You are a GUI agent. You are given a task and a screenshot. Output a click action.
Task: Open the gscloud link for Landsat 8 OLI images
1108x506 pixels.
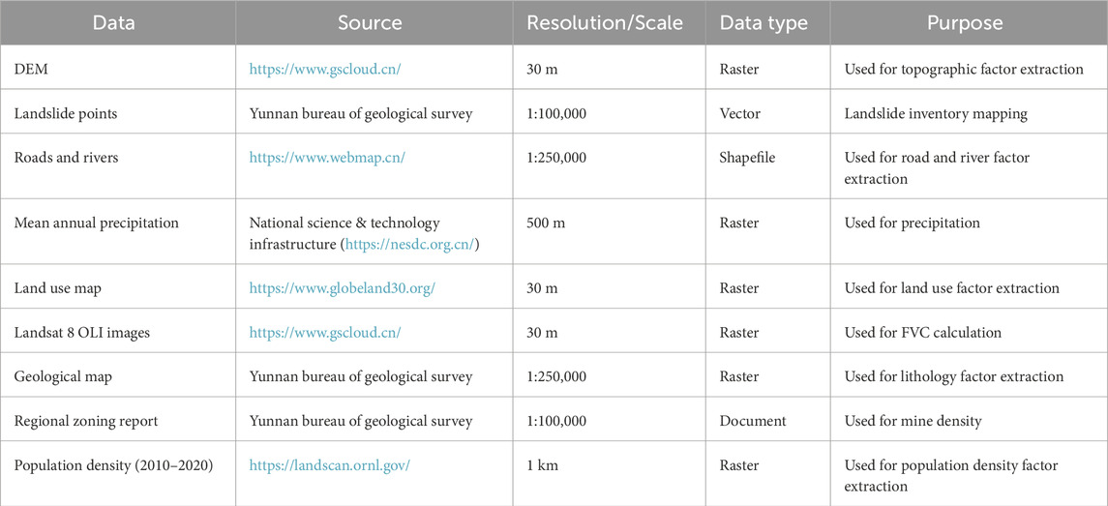pyautogui.click(x=324, y=333)
